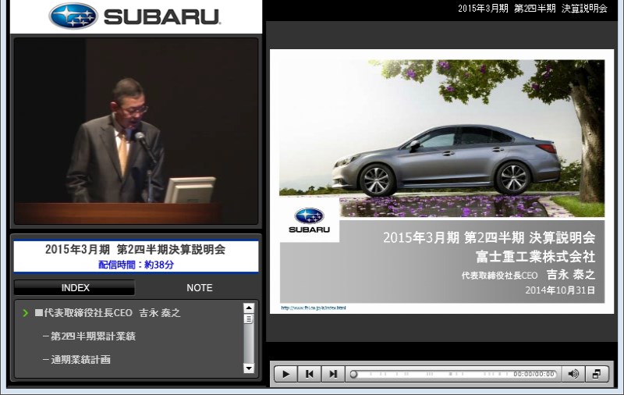Viewport: 624px width, 395px height.
Task: Click the 00:00/00:00 time display
Action: point(534,374)
